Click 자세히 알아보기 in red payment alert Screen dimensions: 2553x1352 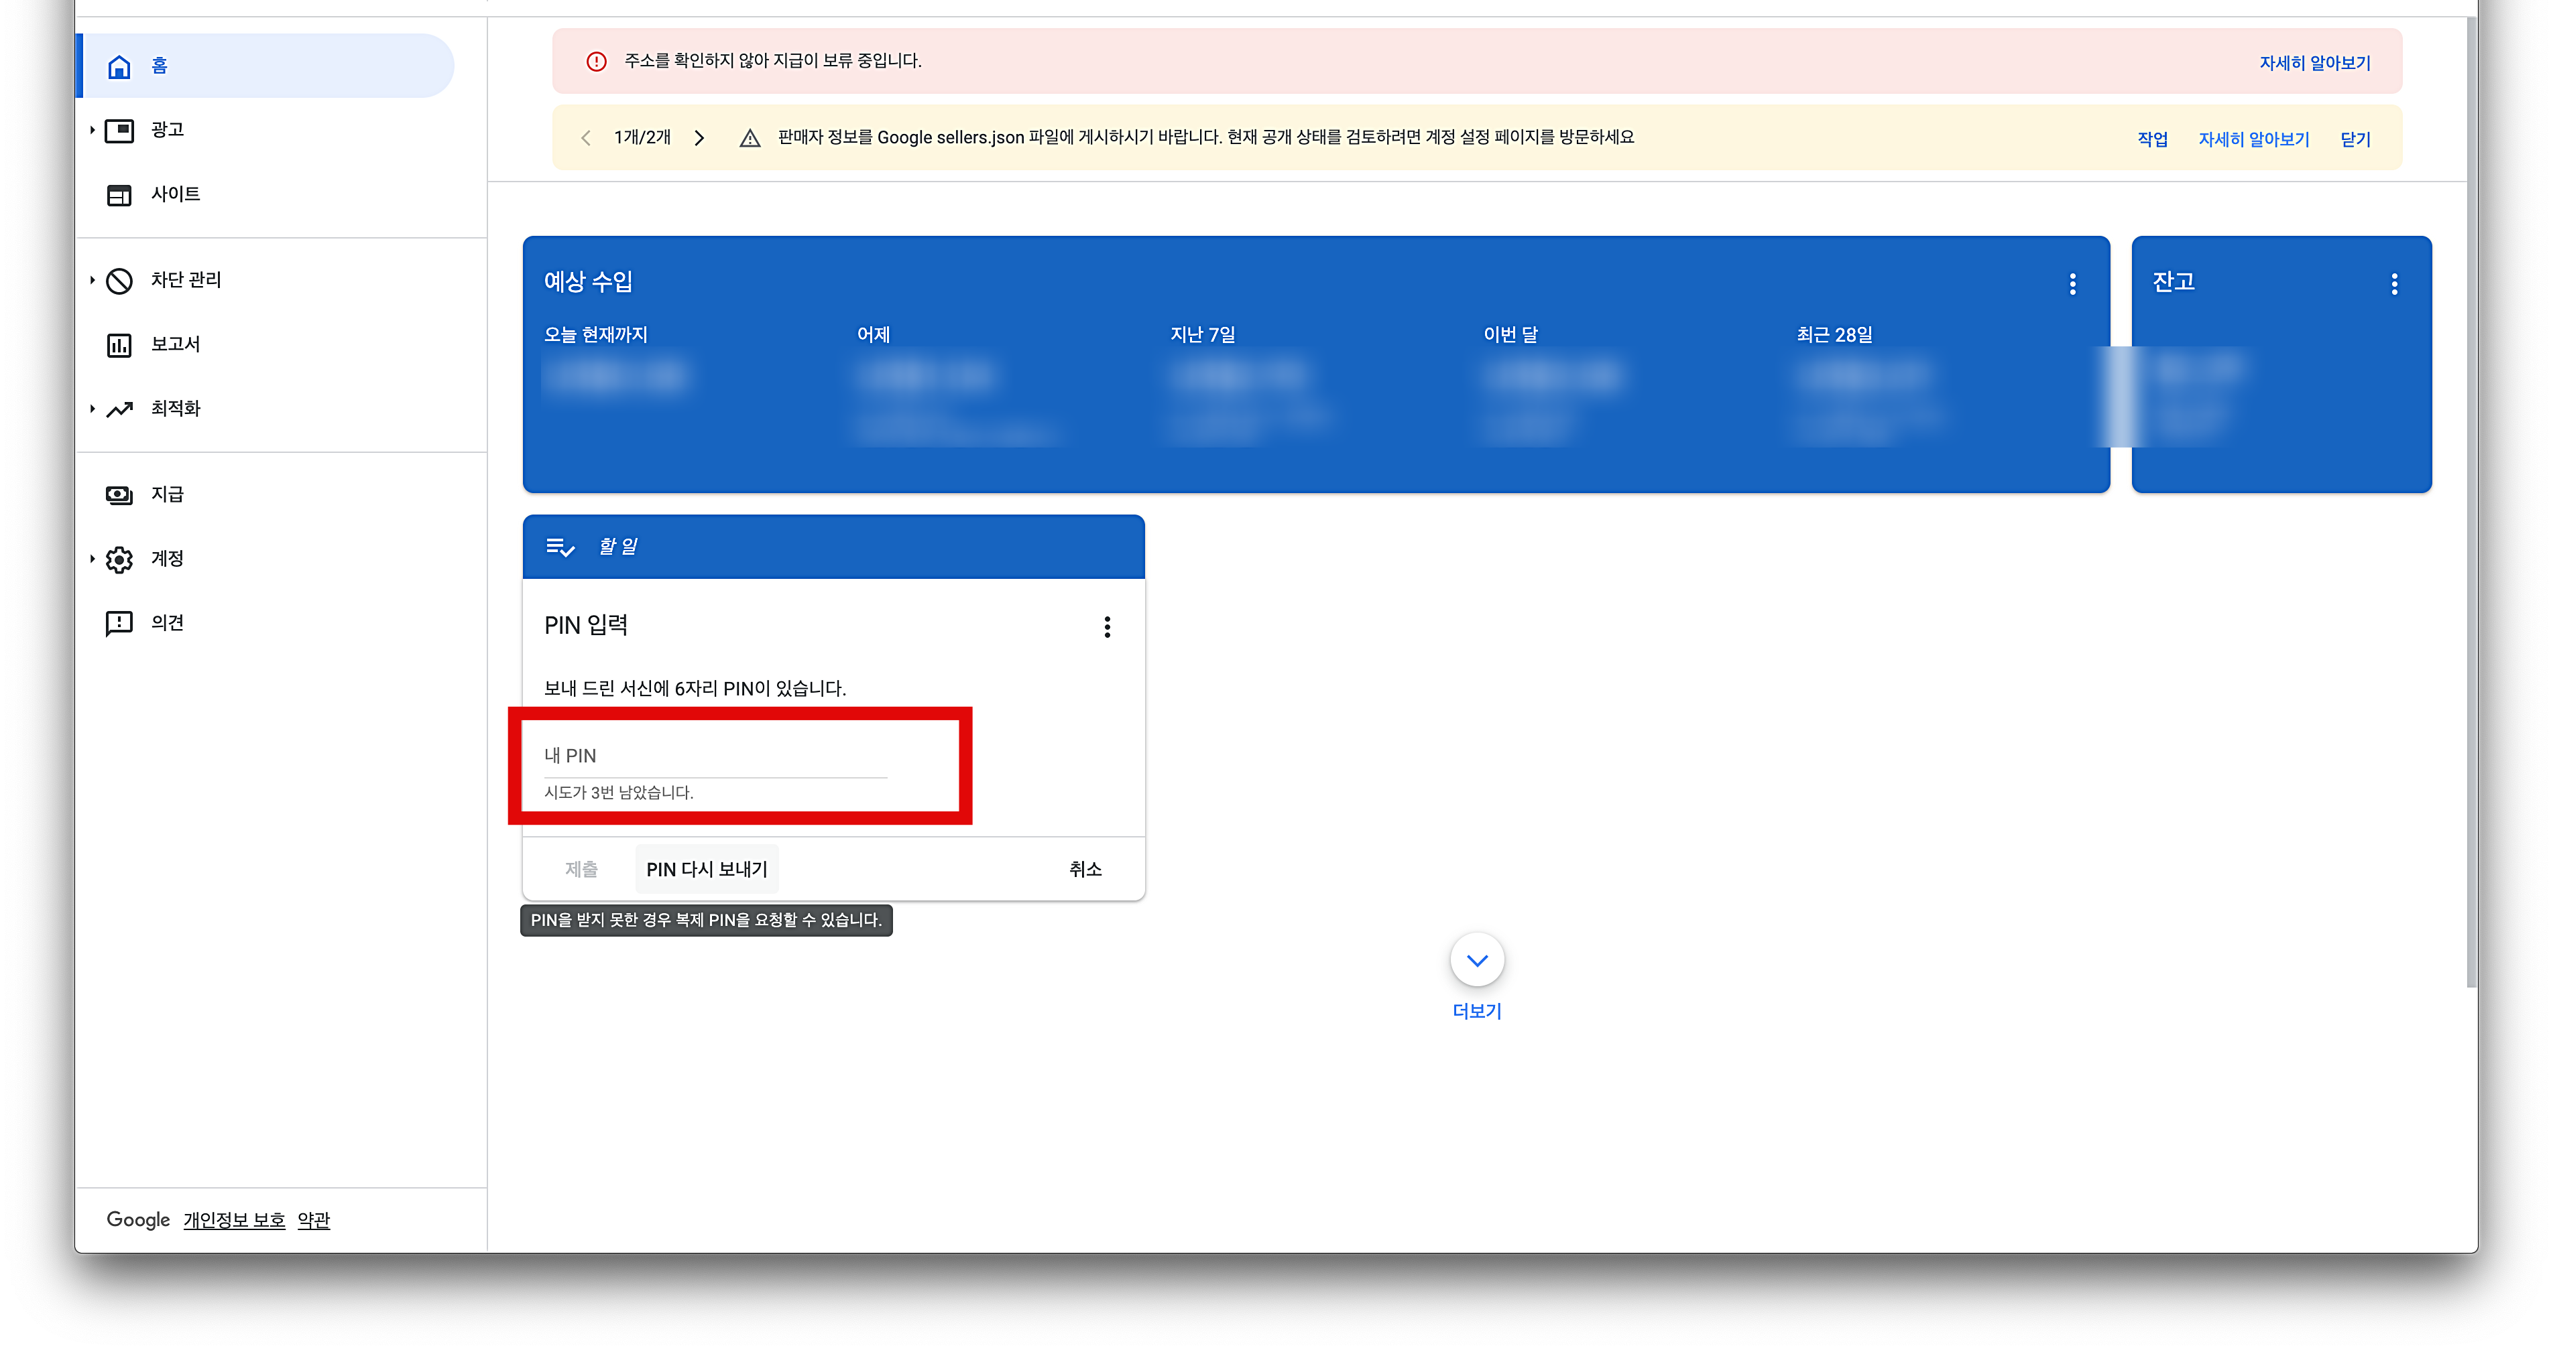2314,62
